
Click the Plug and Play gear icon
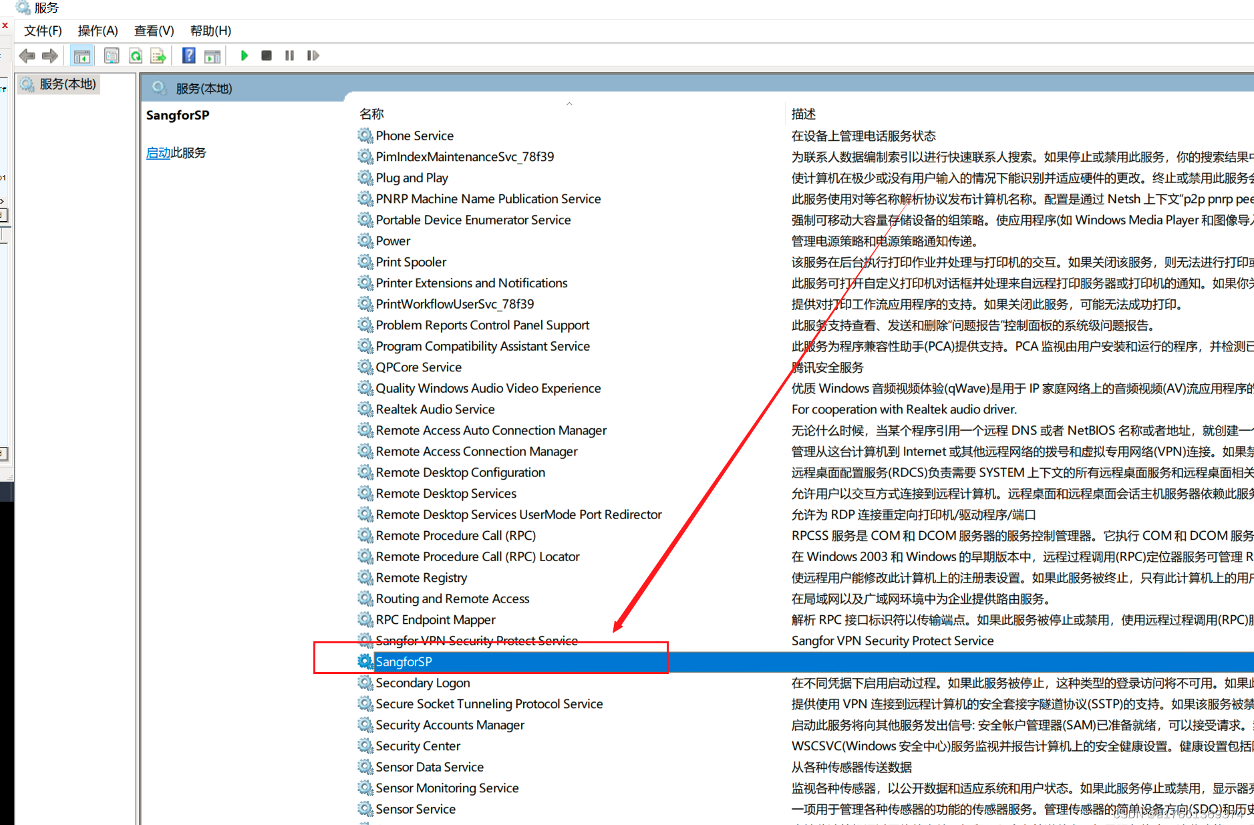(365, 178)
